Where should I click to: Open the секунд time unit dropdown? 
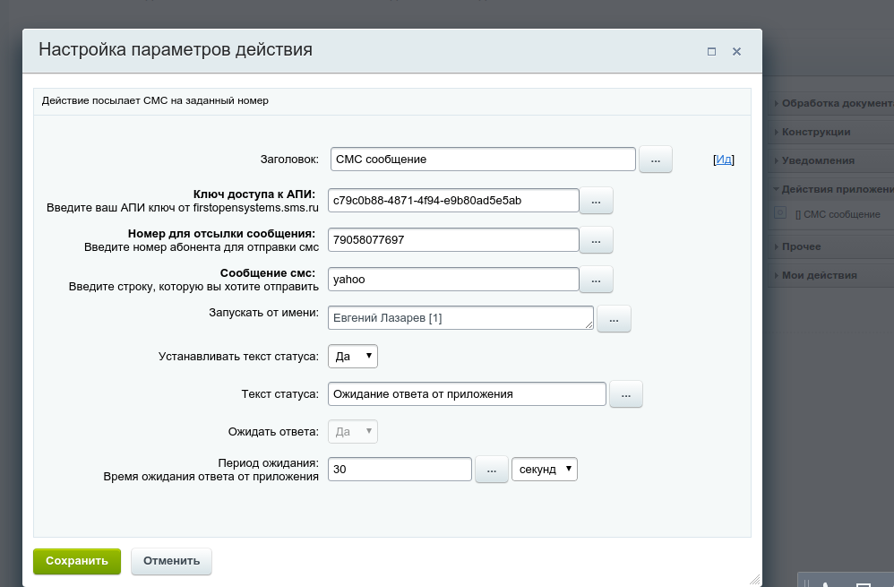tap(544, 470)
